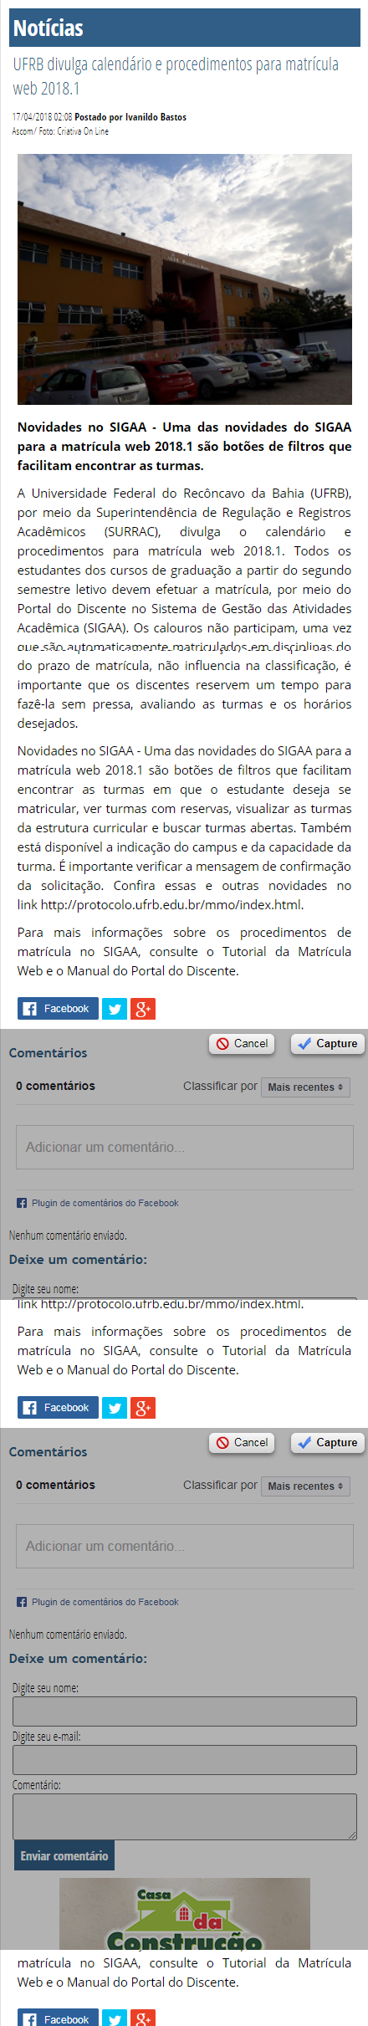
Task: Submit with Enviar comentário button
Action: pyautogui.click(x=64, y=1856)
